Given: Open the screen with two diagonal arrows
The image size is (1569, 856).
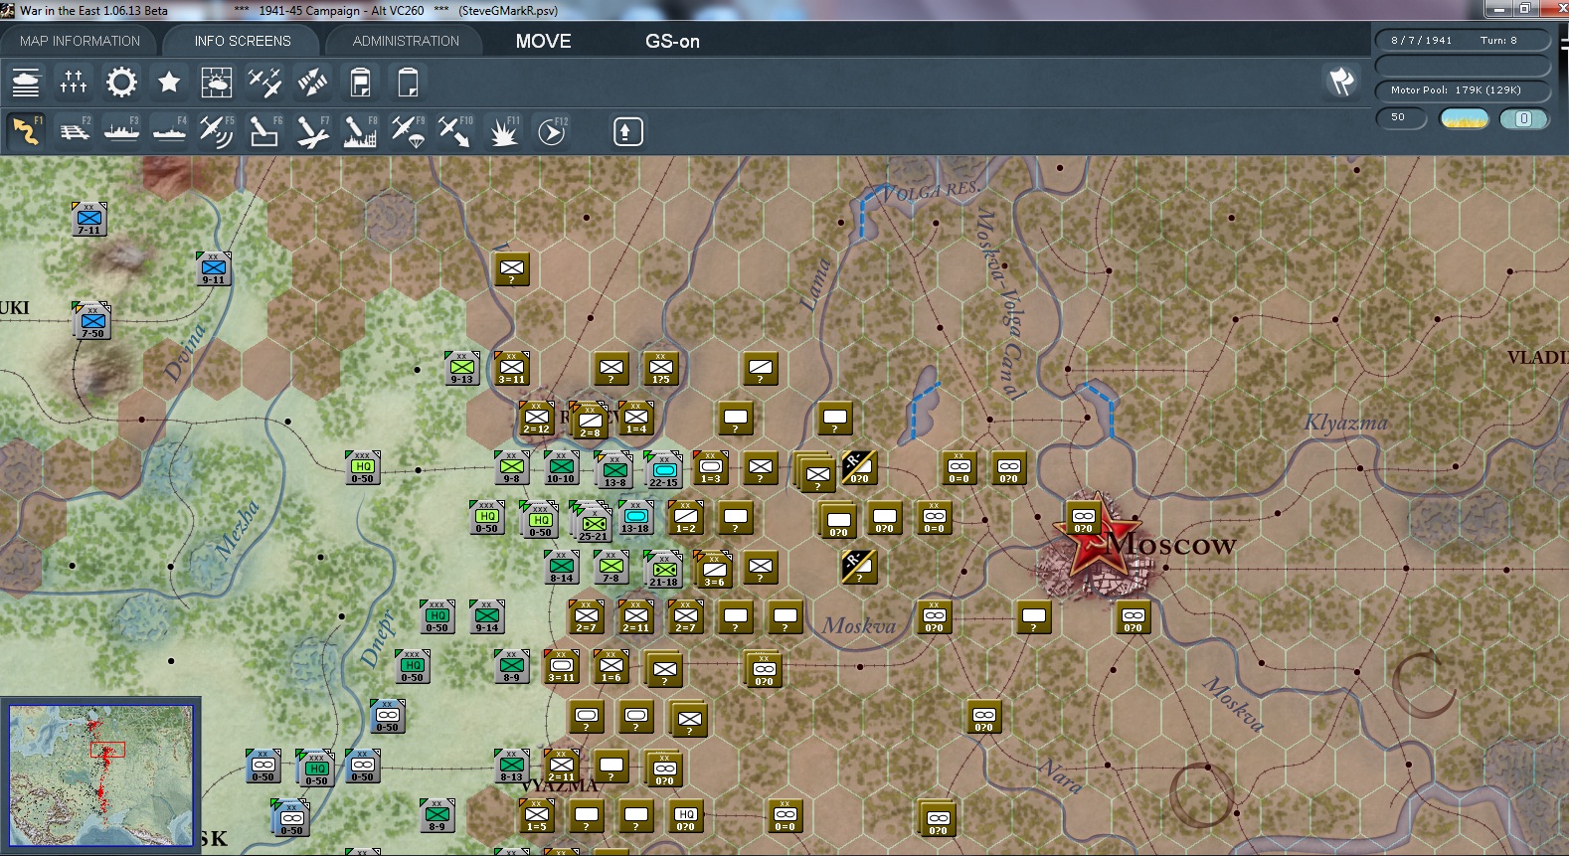Looking at the screenshot, I should pos(312,82).
